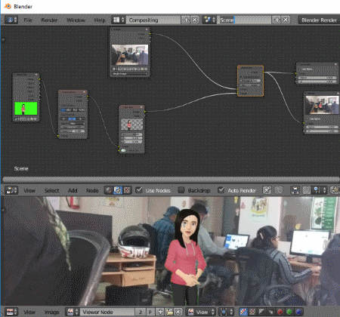Select the texture nodes tree icon
The height and width of the screenshot is (317, 340).
[x=127, y=190]
